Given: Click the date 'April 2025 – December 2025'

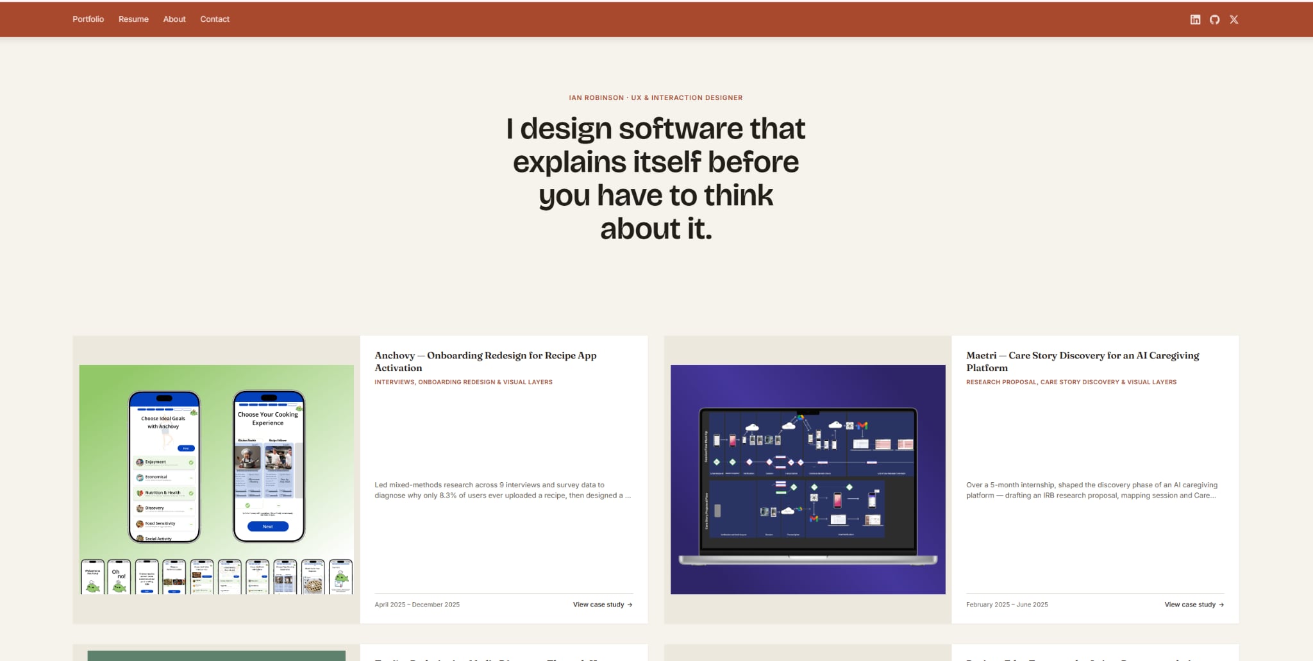Looking at the screenshot, I should (417, 605).
